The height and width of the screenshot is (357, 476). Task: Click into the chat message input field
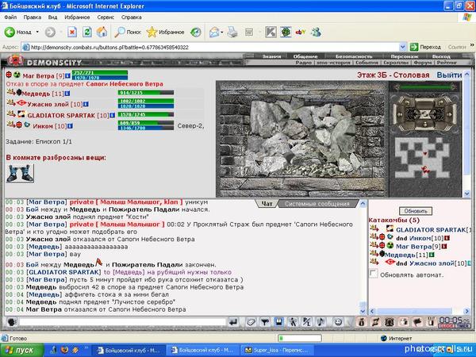pyautogui.click(x=122, y=322)
